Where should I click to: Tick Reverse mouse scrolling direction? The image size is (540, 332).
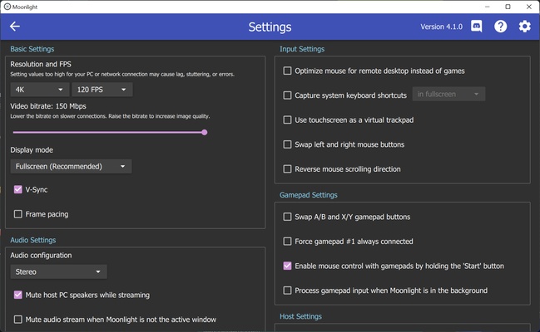tap(287, 169)
